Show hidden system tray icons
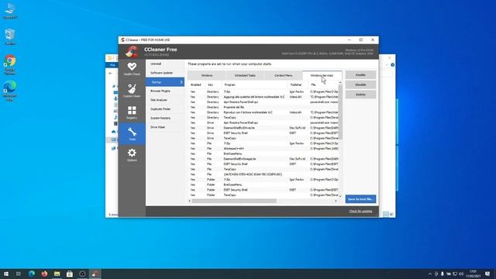Viewport: 496px width, 279px height. 429,274
